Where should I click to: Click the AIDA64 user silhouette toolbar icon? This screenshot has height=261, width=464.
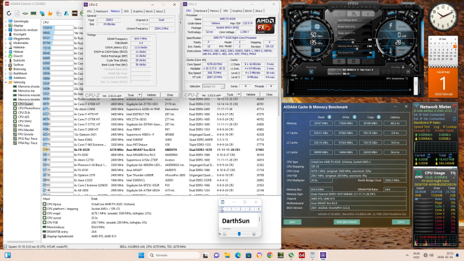(x=66, y=13)
